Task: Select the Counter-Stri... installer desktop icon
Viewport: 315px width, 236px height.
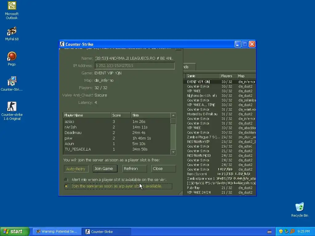Action: coord(12,84)
